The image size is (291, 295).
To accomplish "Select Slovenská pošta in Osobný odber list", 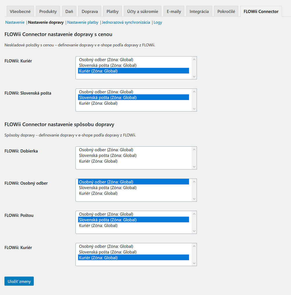I will tap(134, 188).
